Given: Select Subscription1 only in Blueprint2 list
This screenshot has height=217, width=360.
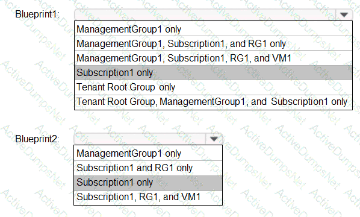Looking at the screenshot, I should click(x=148, y=183).
